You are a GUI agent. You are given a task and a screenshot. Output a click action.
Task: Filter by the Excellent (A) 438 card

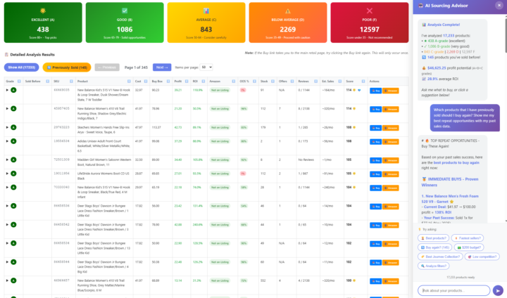coord(43,22)
